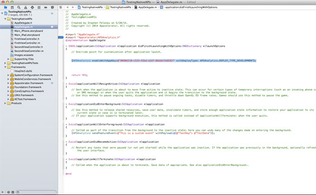Viewport: 316px width, 195px height.
Task: Click the @implementation AppDelegate line
Action: point(85,40)
